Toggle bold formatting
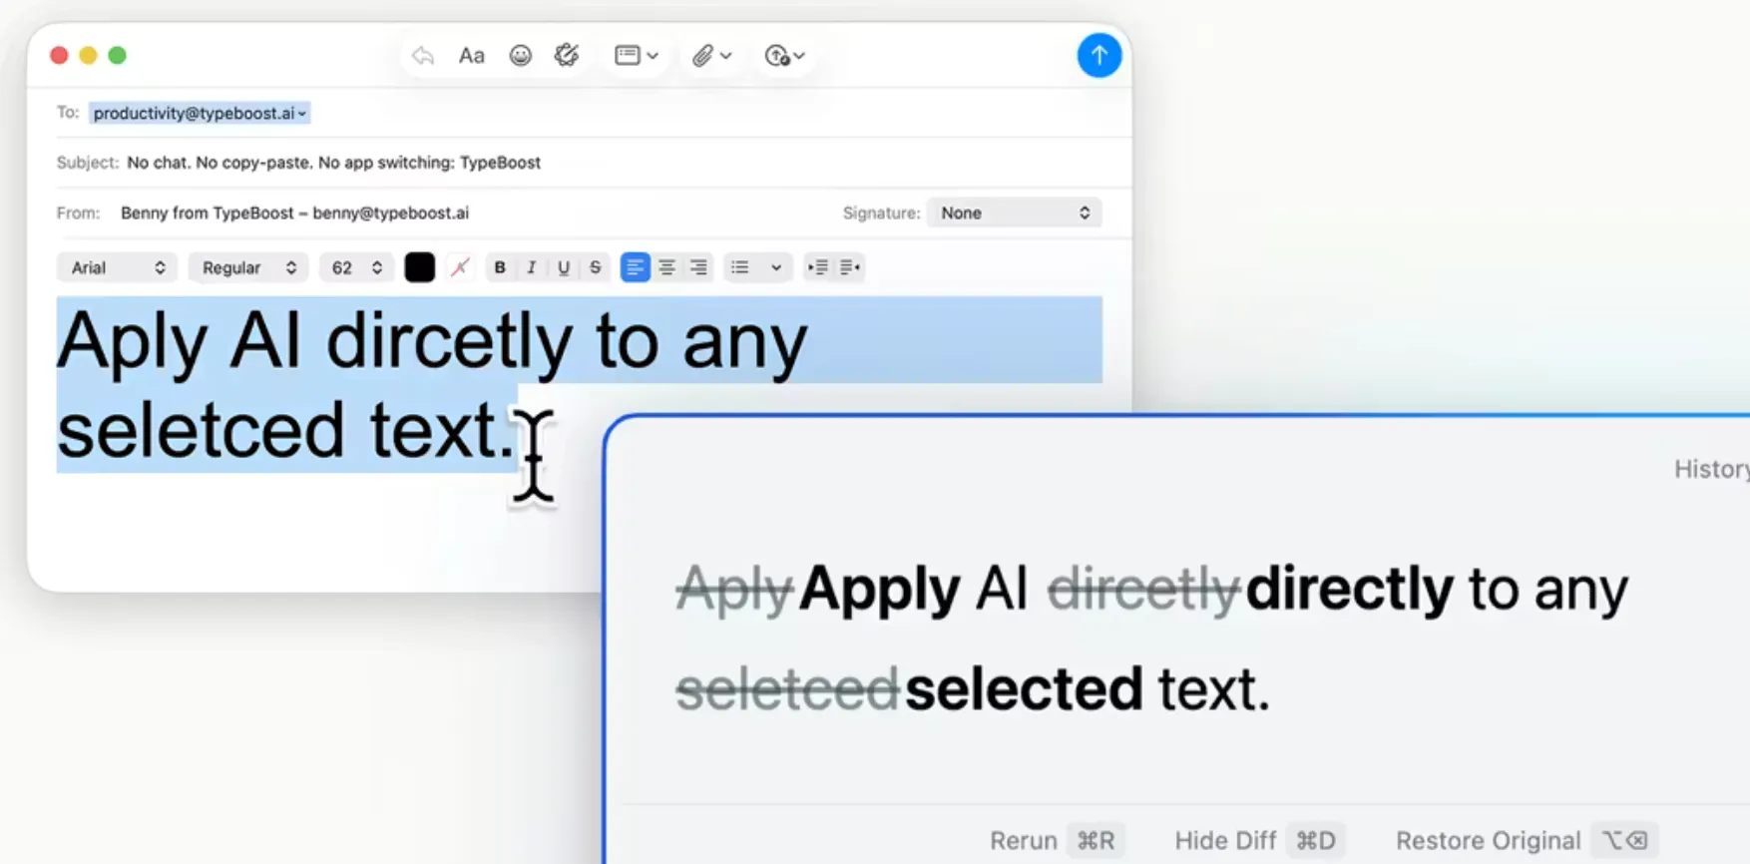Screen dimensions: 1750x864 coord(500,267)
